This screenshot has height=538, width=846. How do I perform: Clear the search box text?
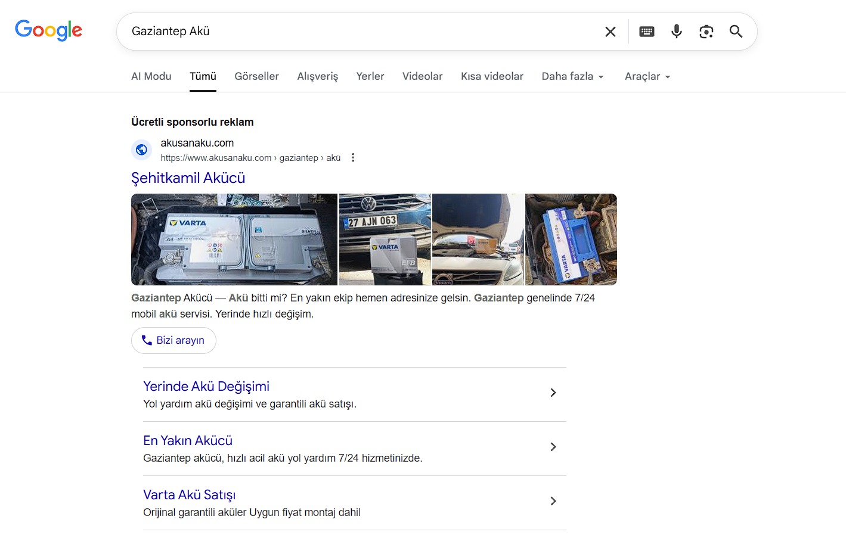610,32
